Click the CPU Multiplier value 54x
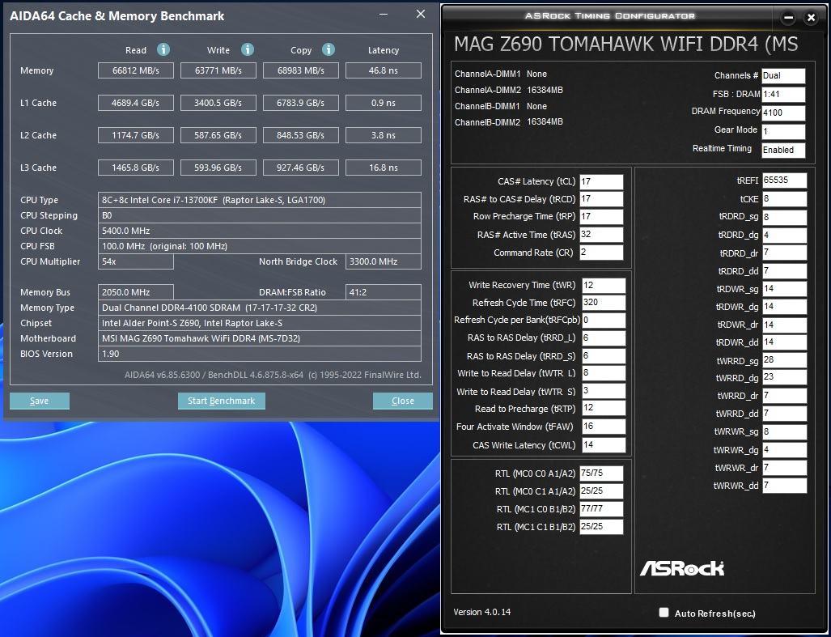This screenshot has width=831, height=637. click(x=136, y=261)
